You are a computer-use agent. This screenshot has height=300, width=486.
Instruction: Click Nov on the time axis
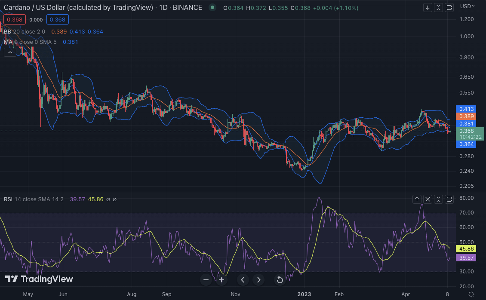(x=236, y=294)
